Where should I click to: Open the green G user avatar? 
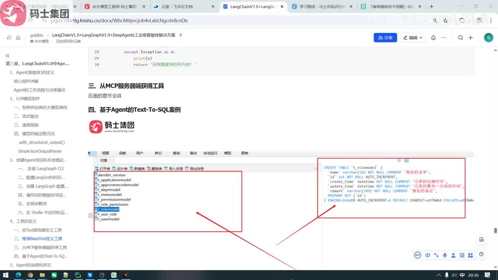click(488, 37)
